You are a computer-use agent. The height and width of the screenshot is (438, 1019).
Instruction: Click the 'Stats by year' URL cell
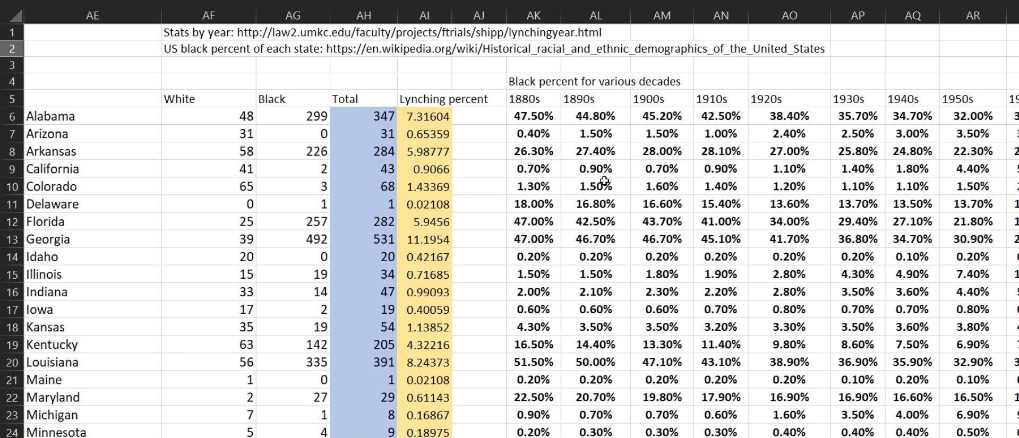(x=382, y=32)
